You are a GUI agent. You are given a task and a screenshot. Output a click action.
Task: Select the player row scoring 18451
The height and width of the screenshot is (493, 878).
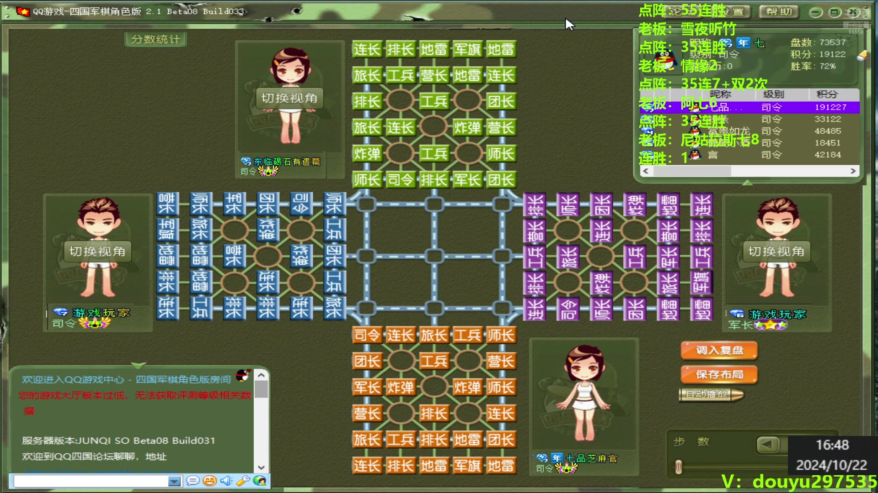coord(750,143)
